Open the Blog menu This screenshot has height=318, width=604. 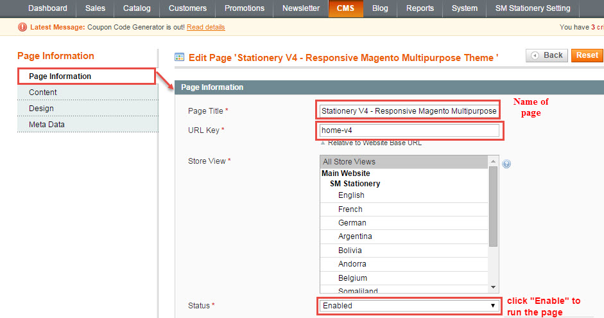(380, 8)
